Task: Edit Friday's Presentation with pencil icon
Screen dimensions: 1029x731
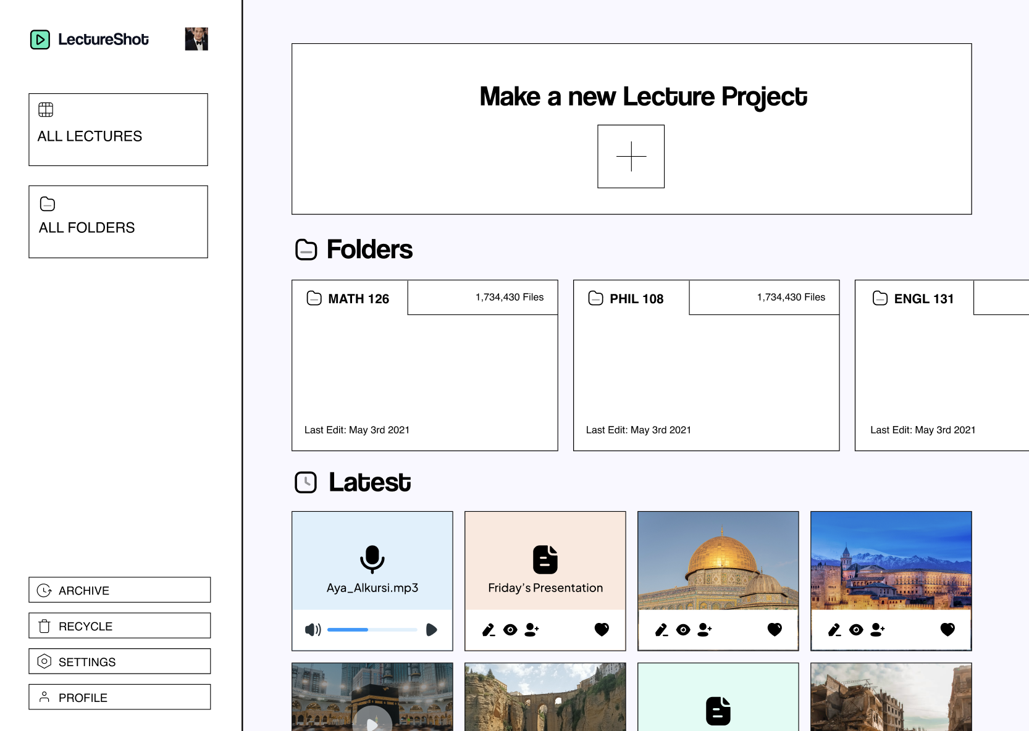Action: pyautogui.click(x=489, y=630)
